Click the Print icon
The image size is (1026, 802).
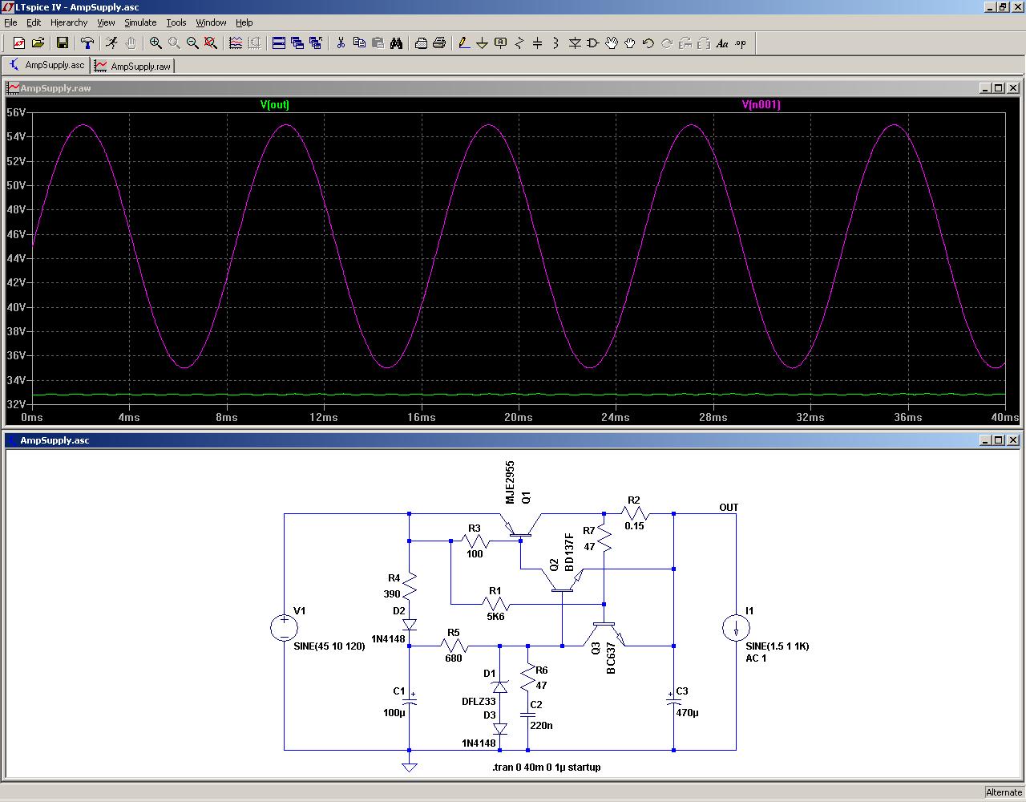click(x=439, y=43)
